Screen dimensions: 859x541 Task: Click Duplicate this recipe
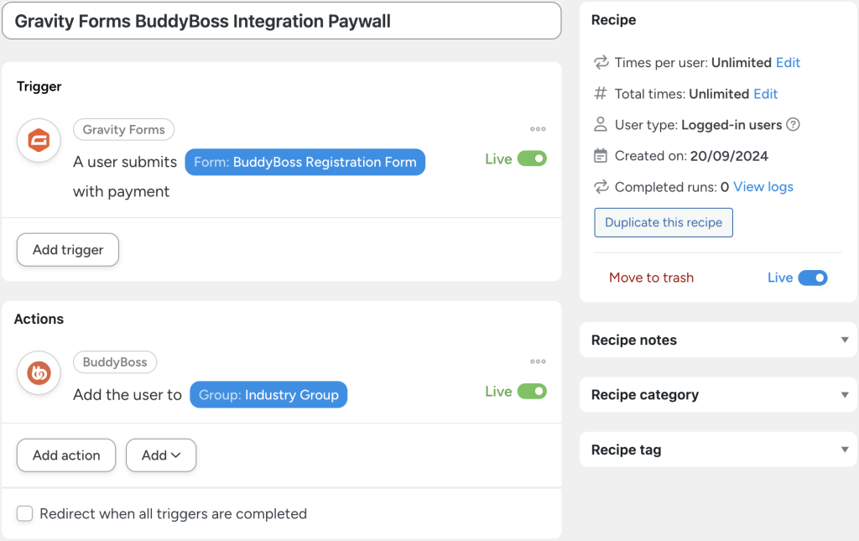pyautogui.click(x=663, y=222)
